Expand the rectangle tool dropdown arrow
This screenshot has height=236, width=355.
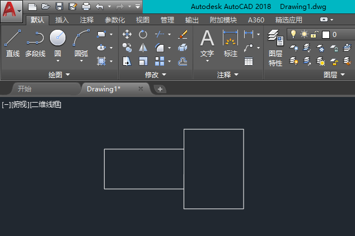(x=111, y=34)
